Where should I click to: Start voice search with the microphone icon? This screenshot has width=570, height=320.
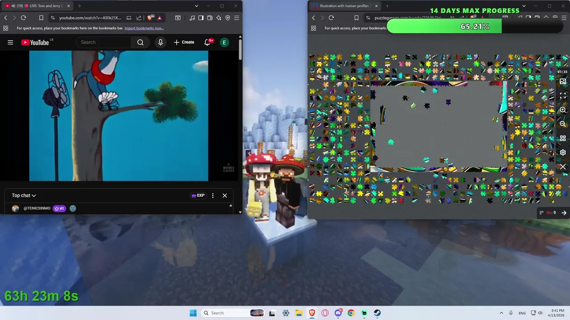point(161,42)
